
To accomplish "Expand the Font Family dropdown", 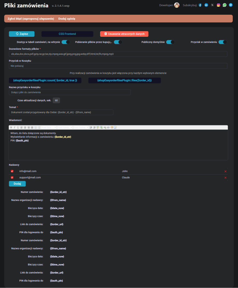I will (65, 127).
